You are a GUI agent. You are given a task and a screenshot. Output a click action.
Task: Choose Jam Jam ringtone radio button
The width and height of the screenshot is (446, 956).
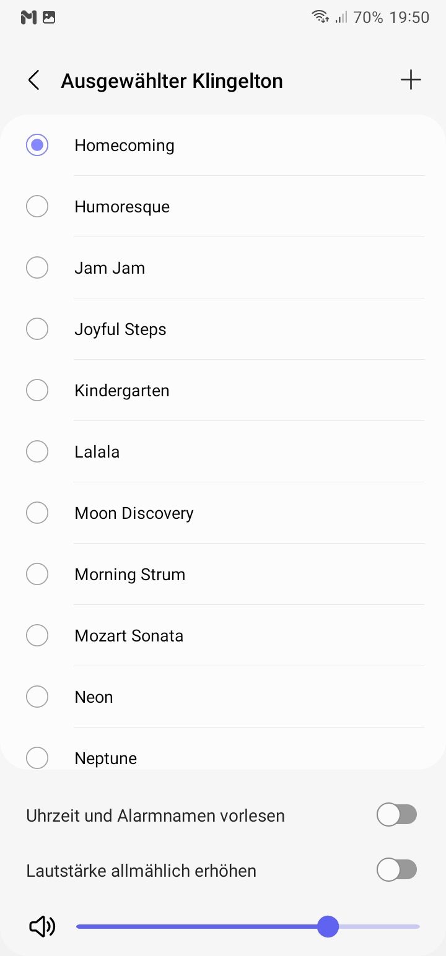[x=37, y=268]
